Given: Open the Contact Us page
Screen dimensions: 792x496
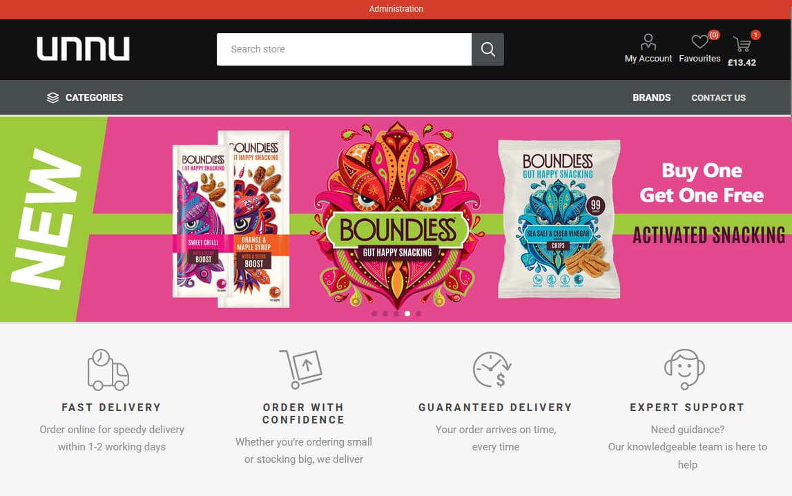Looking at the screenshot, I should (718, 97).
